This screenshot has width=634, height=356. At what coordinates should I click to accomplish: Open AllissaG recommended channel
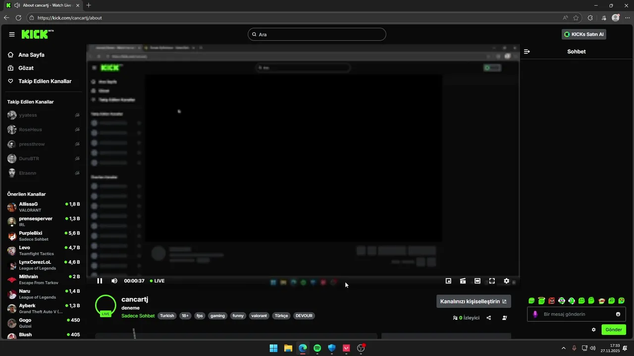coord(44,207)
